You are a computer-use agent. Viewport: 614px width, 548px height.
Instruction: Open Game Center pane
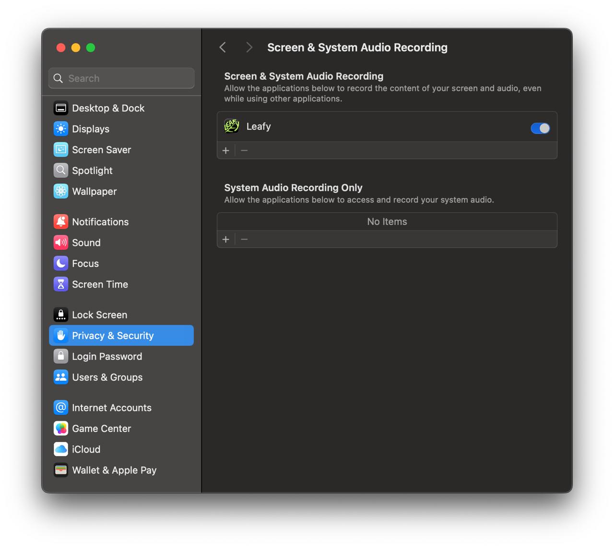pos(121,428)
